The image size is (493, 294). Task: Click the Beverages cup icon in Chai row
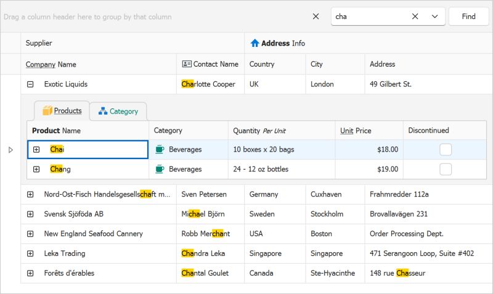coord(160,149)
